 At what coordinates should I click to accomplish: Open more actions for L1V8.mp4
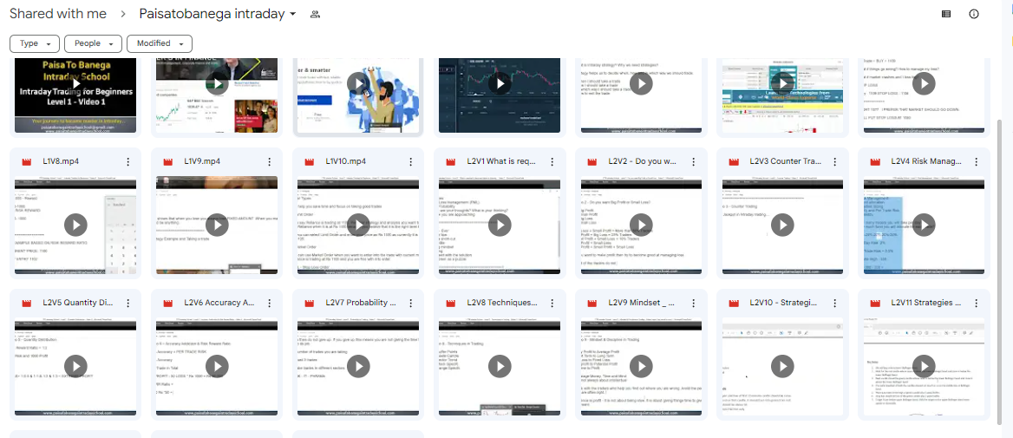[127, 162]
